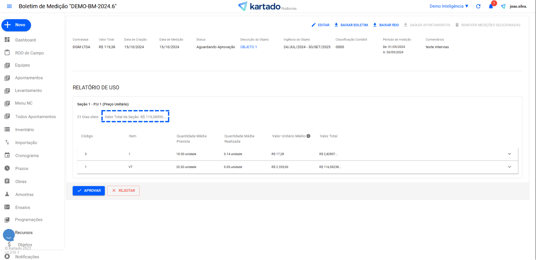The width and height of the screenshot is (536, 260).
Task: Open the notifications bell
Action: click(491, 6)
